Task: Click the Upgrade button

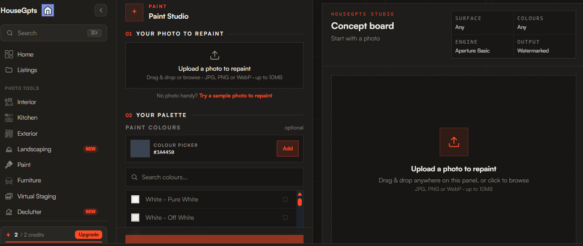Action: pos(88,234)
